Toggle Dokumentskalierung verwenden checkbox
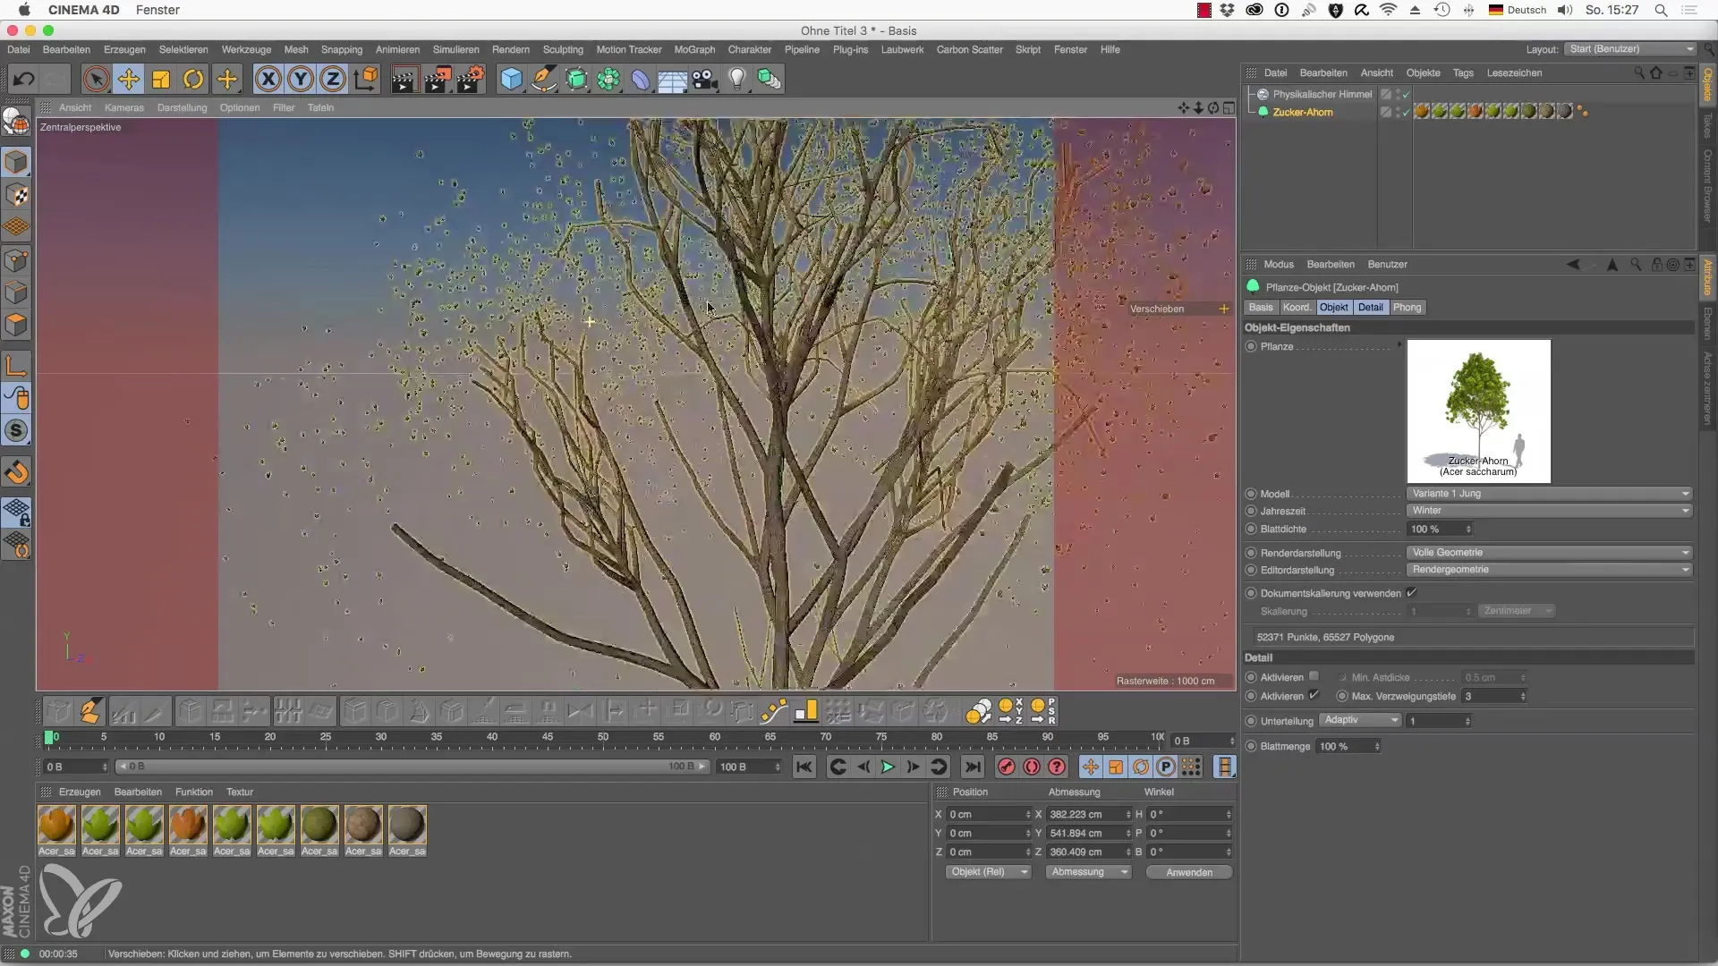Screen dimensions: 1718x966 1411,593
